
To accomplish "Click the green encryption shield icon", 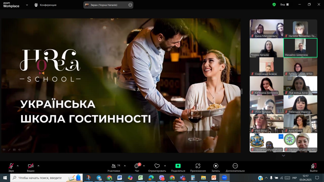I will (274, 5).
